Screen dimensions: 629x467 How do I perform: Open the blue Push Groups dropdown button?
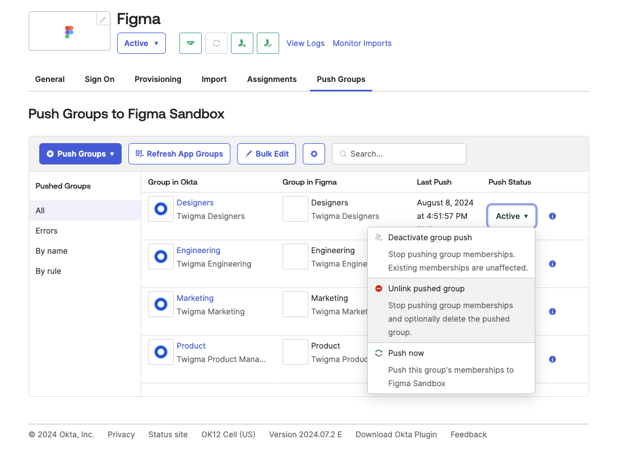coord(80,154)
